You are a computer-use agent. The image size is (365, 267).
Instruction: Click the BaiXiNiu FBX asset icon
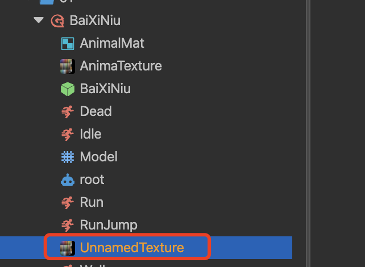click(x=57, y=21)
